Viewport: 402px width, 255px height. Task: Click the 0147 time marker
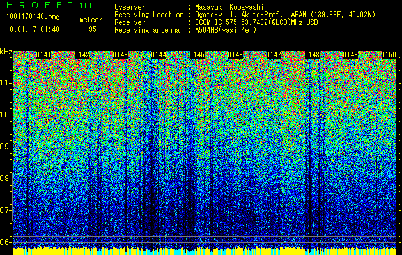(274, 55)
